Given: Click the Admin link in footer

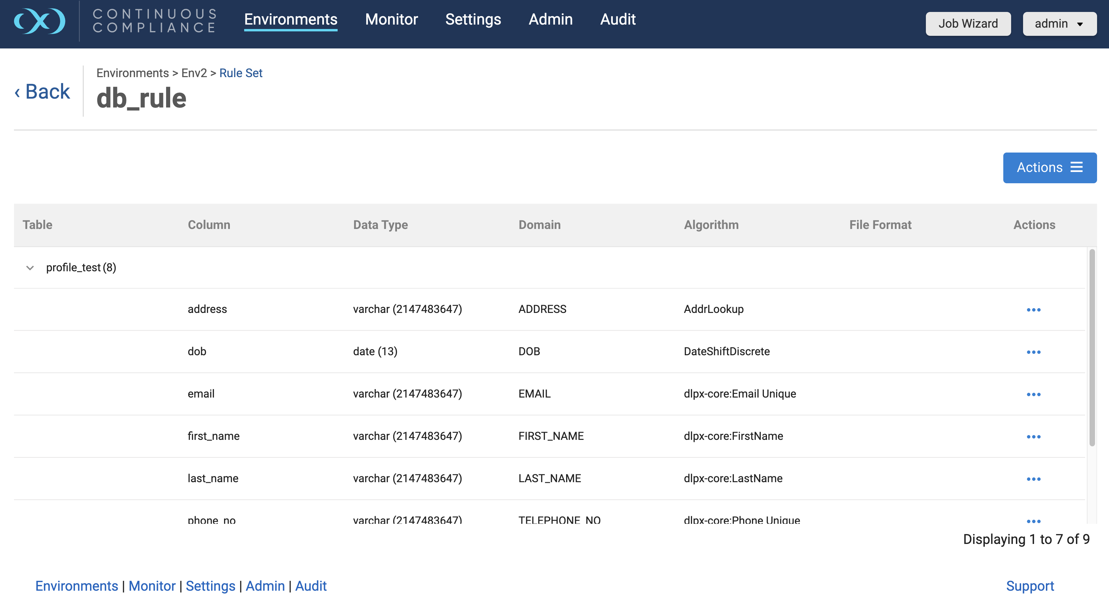Looking at the screenshot, I should click(x=265, y=586).
